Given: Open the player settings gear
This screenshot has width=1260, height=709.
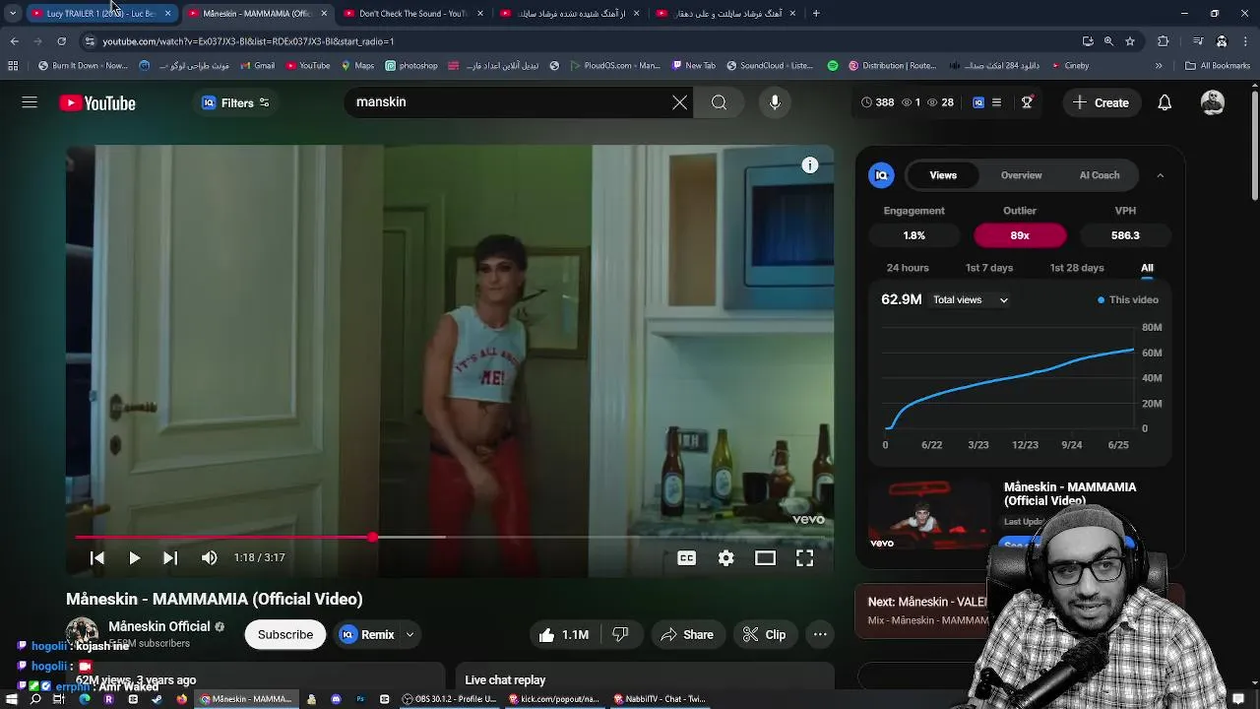Looking at the screenshot, I should click(x=725, y=557).
